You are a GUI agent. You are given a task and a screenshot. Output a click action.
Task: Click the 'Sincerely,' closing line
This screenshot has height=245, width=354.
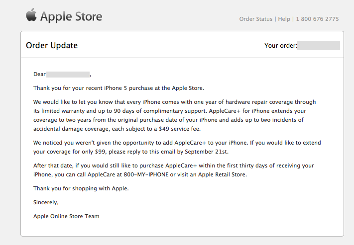(x=46, y=202)
